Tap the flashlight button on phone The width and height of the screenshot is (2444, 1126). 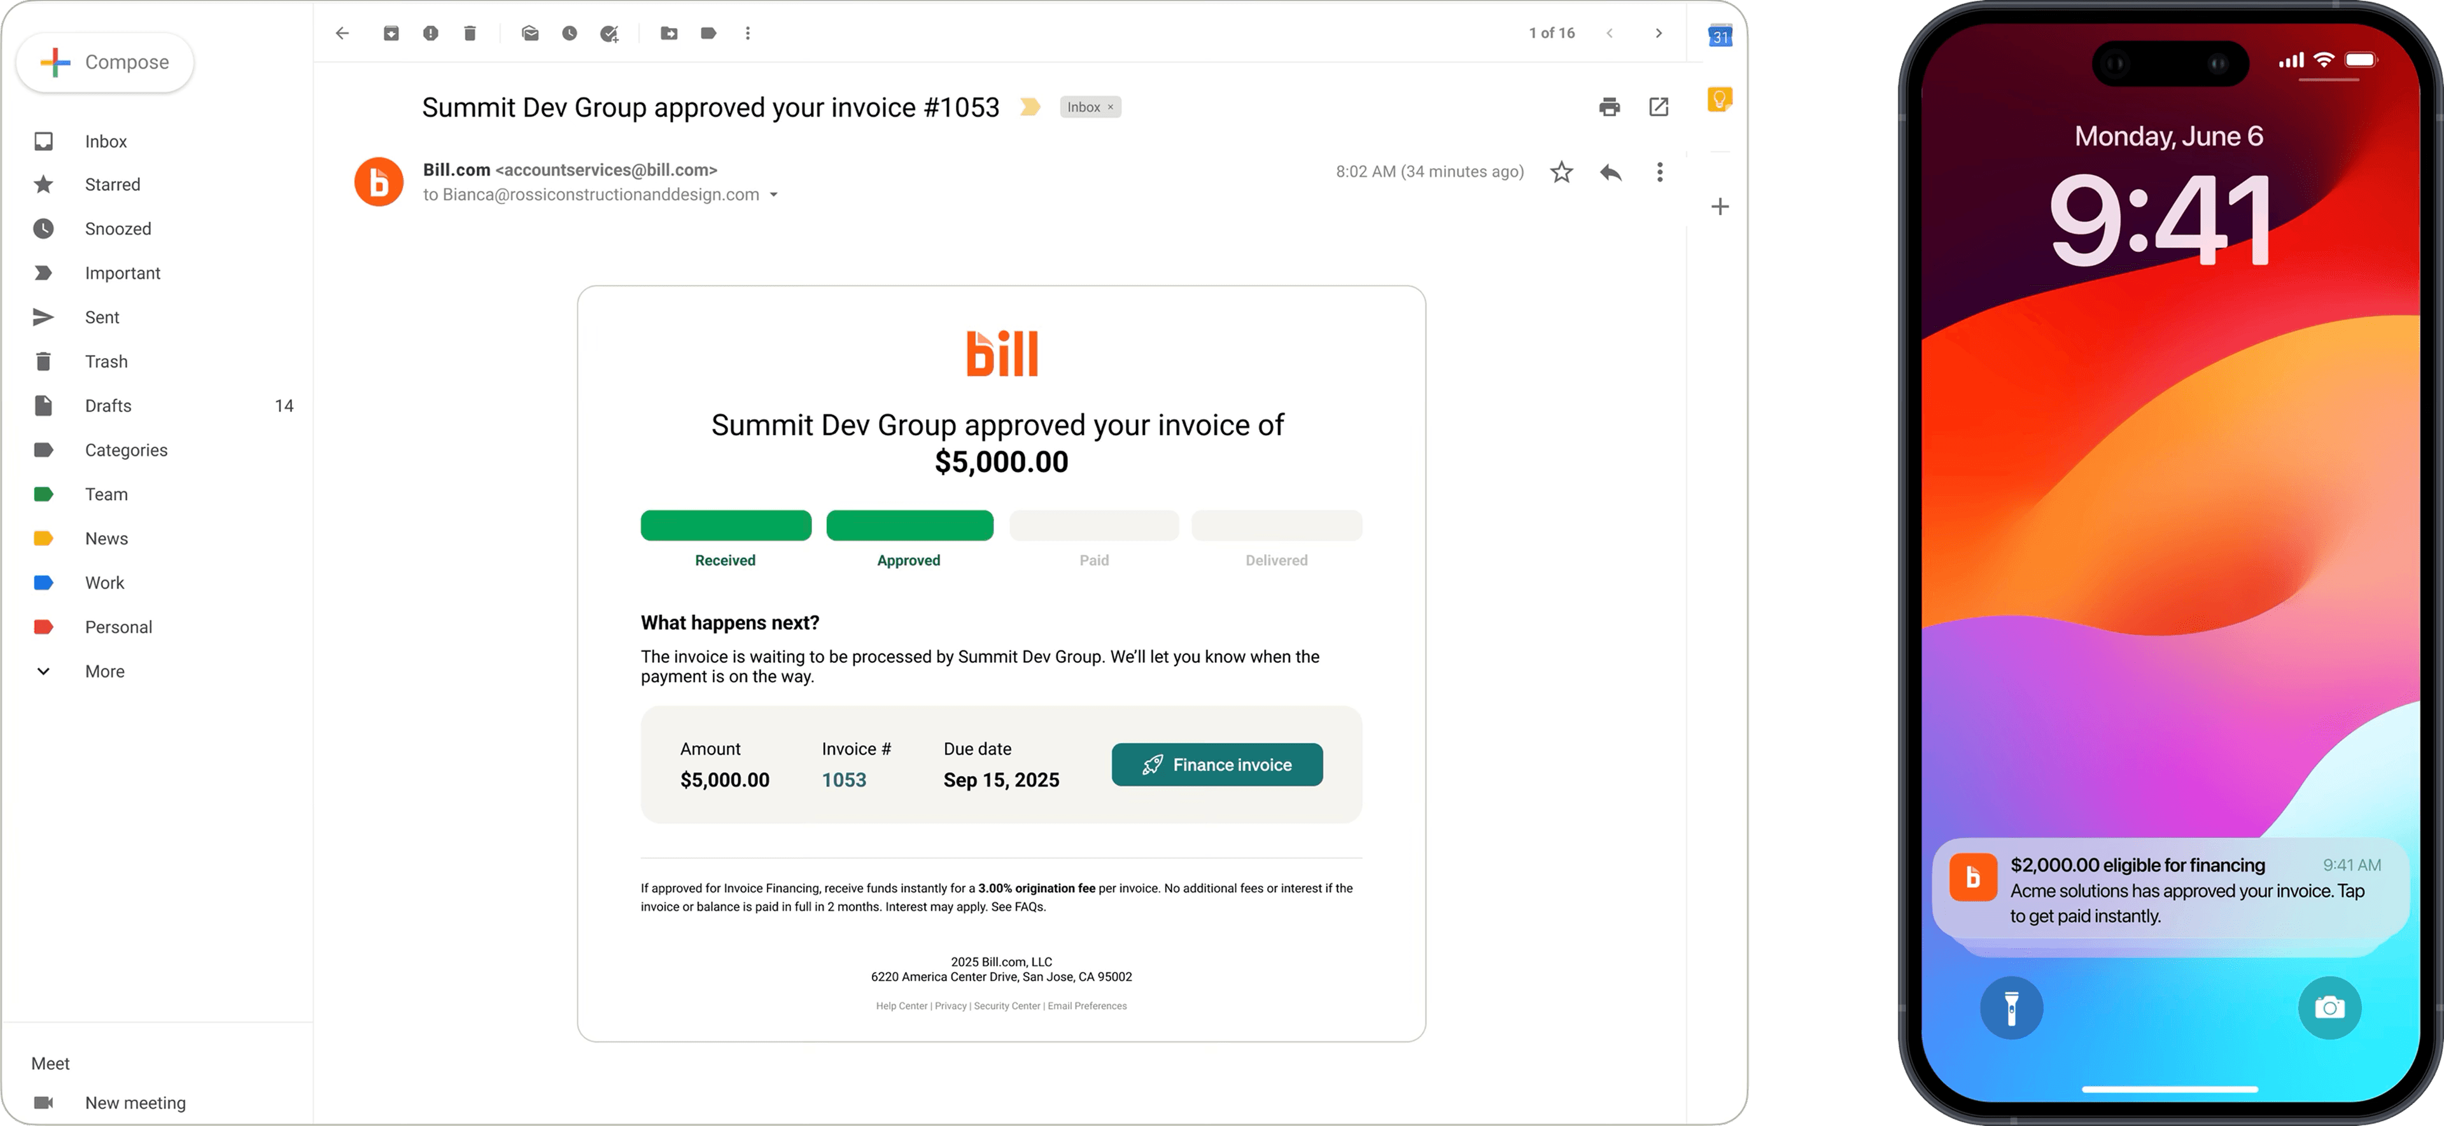pos(2011,1008)
